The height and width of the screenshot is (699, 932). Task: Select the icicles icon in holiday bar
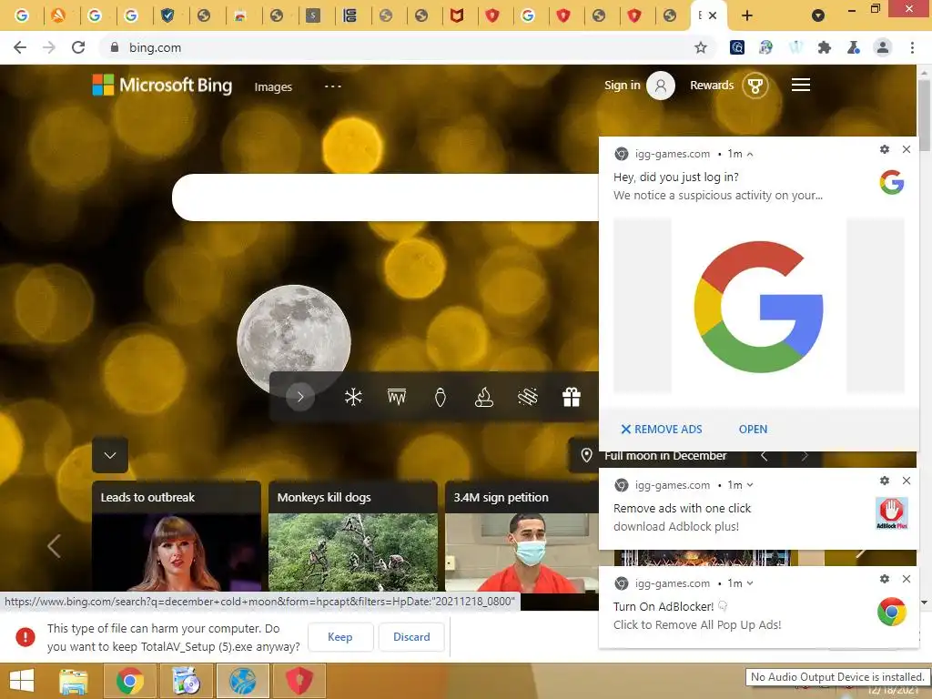[397, 397]
